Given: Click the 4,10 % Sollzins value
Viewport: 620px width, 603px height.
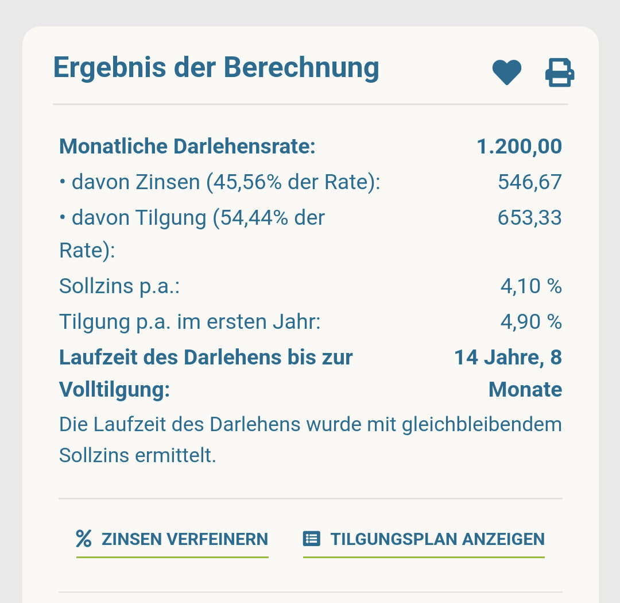Looking at the screenshot, I should 530,286.
